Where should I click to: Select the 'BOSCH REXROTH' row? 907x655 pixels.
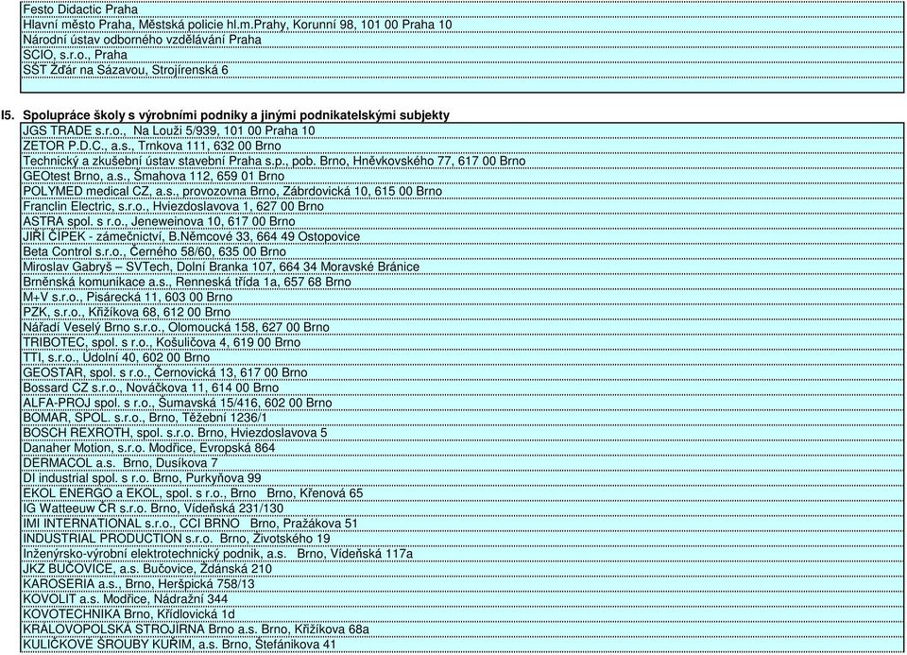click(x=462, y=432)
